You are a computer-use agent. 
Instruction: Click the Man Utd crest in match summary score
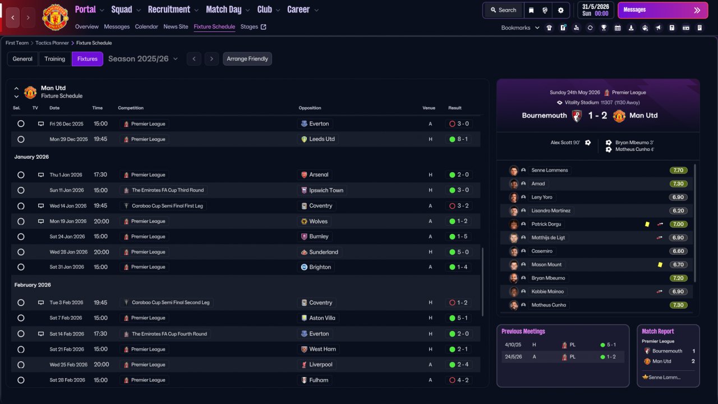[619, 116]
